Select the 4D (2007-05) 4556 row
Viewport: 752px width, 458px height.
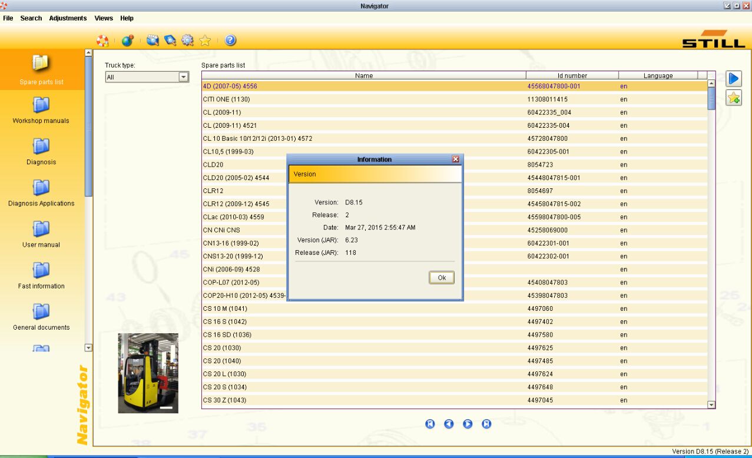[x=454, y=86]
